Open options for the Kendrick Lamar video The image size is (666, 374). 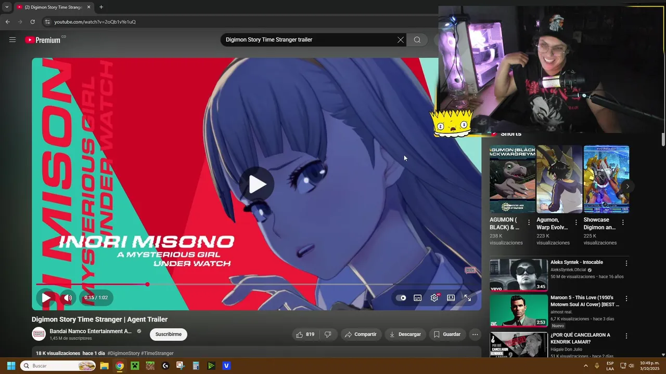[626, 336]
